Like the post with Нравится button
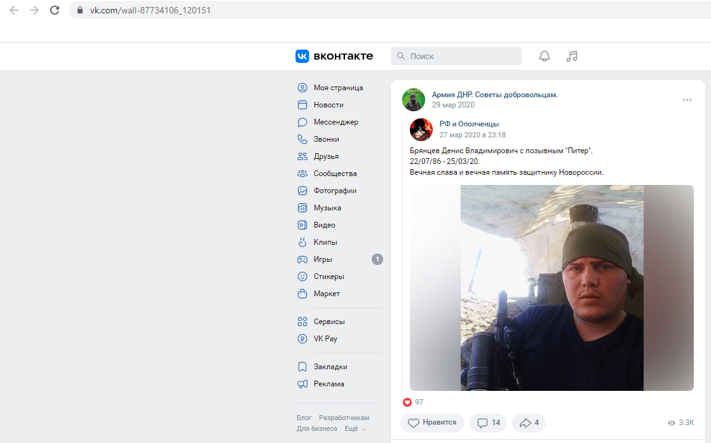Screen dimensions: 711x443 (432, 423)
